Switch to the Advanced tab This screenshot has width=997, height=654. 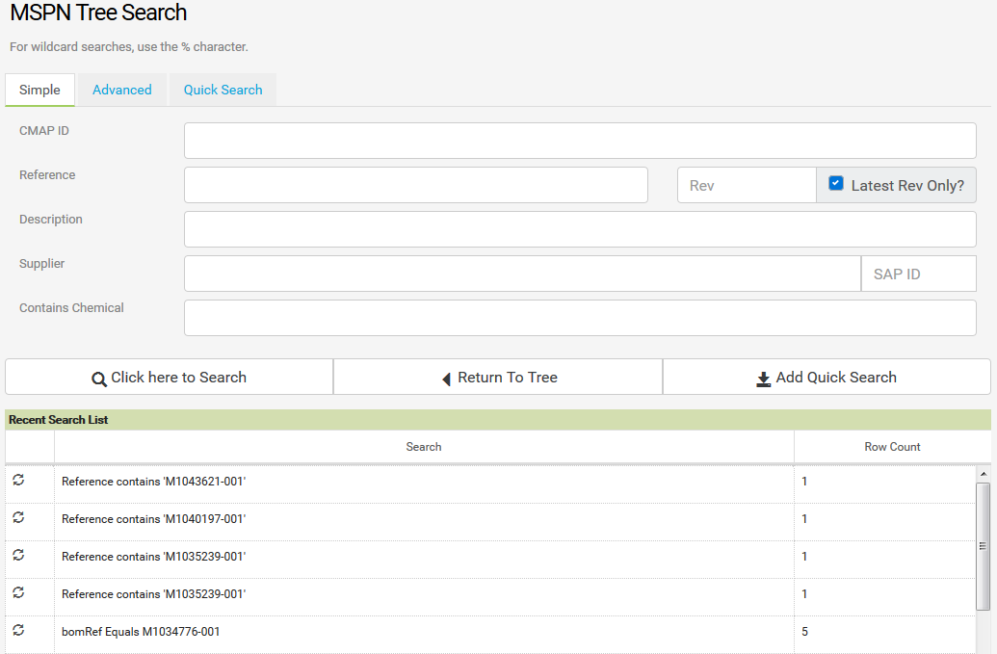click(x=121, y=90)
